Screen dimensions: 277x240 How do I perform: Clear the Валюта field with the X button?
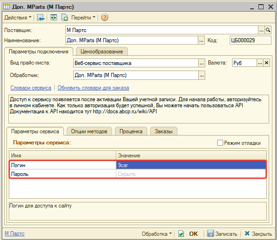(x=266, y=63)
